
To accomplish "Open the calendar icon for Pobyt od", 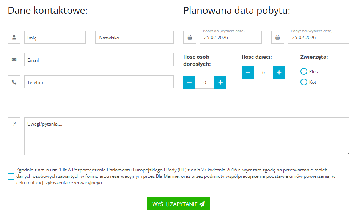I will click(278, 37).
